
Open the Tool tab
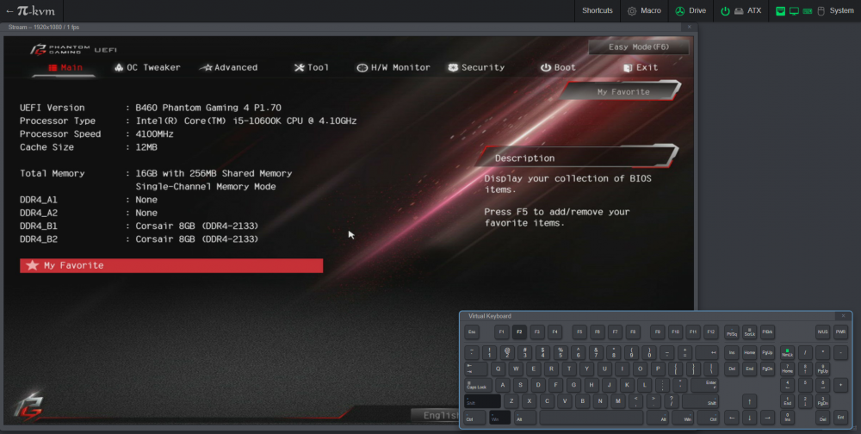click(312, 67)
